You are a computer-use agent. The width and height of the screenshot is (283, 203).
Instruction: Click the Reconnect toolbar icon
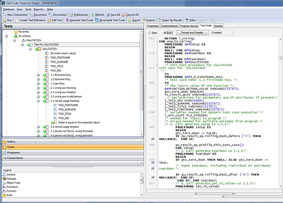click(31, 15)
